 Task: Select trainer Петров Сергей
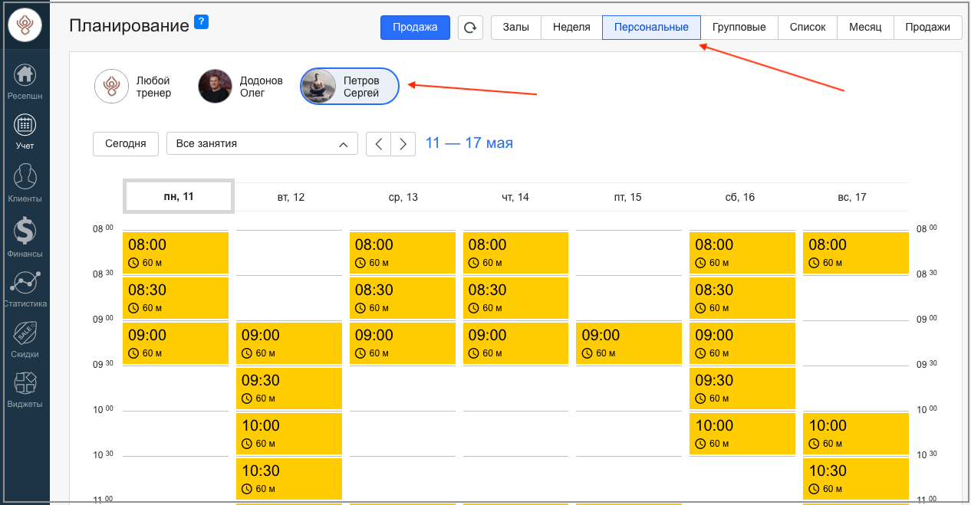[x=350, y=87]
